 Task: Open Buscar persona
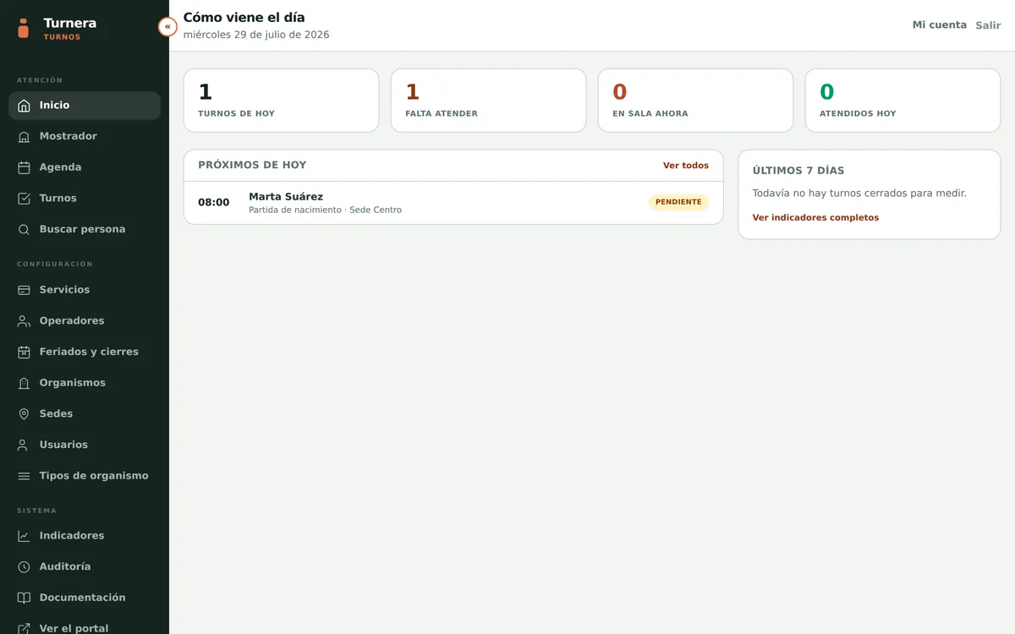coord(85,229)
